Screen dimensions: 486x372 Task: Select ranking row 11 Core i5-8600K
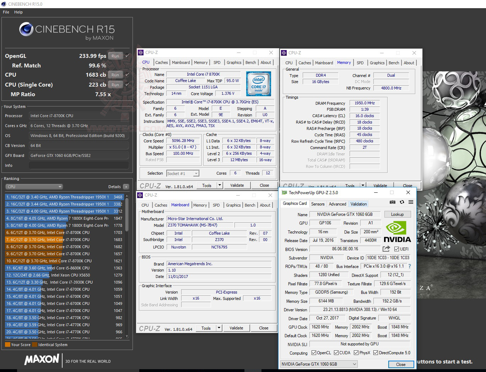point(64,268)
